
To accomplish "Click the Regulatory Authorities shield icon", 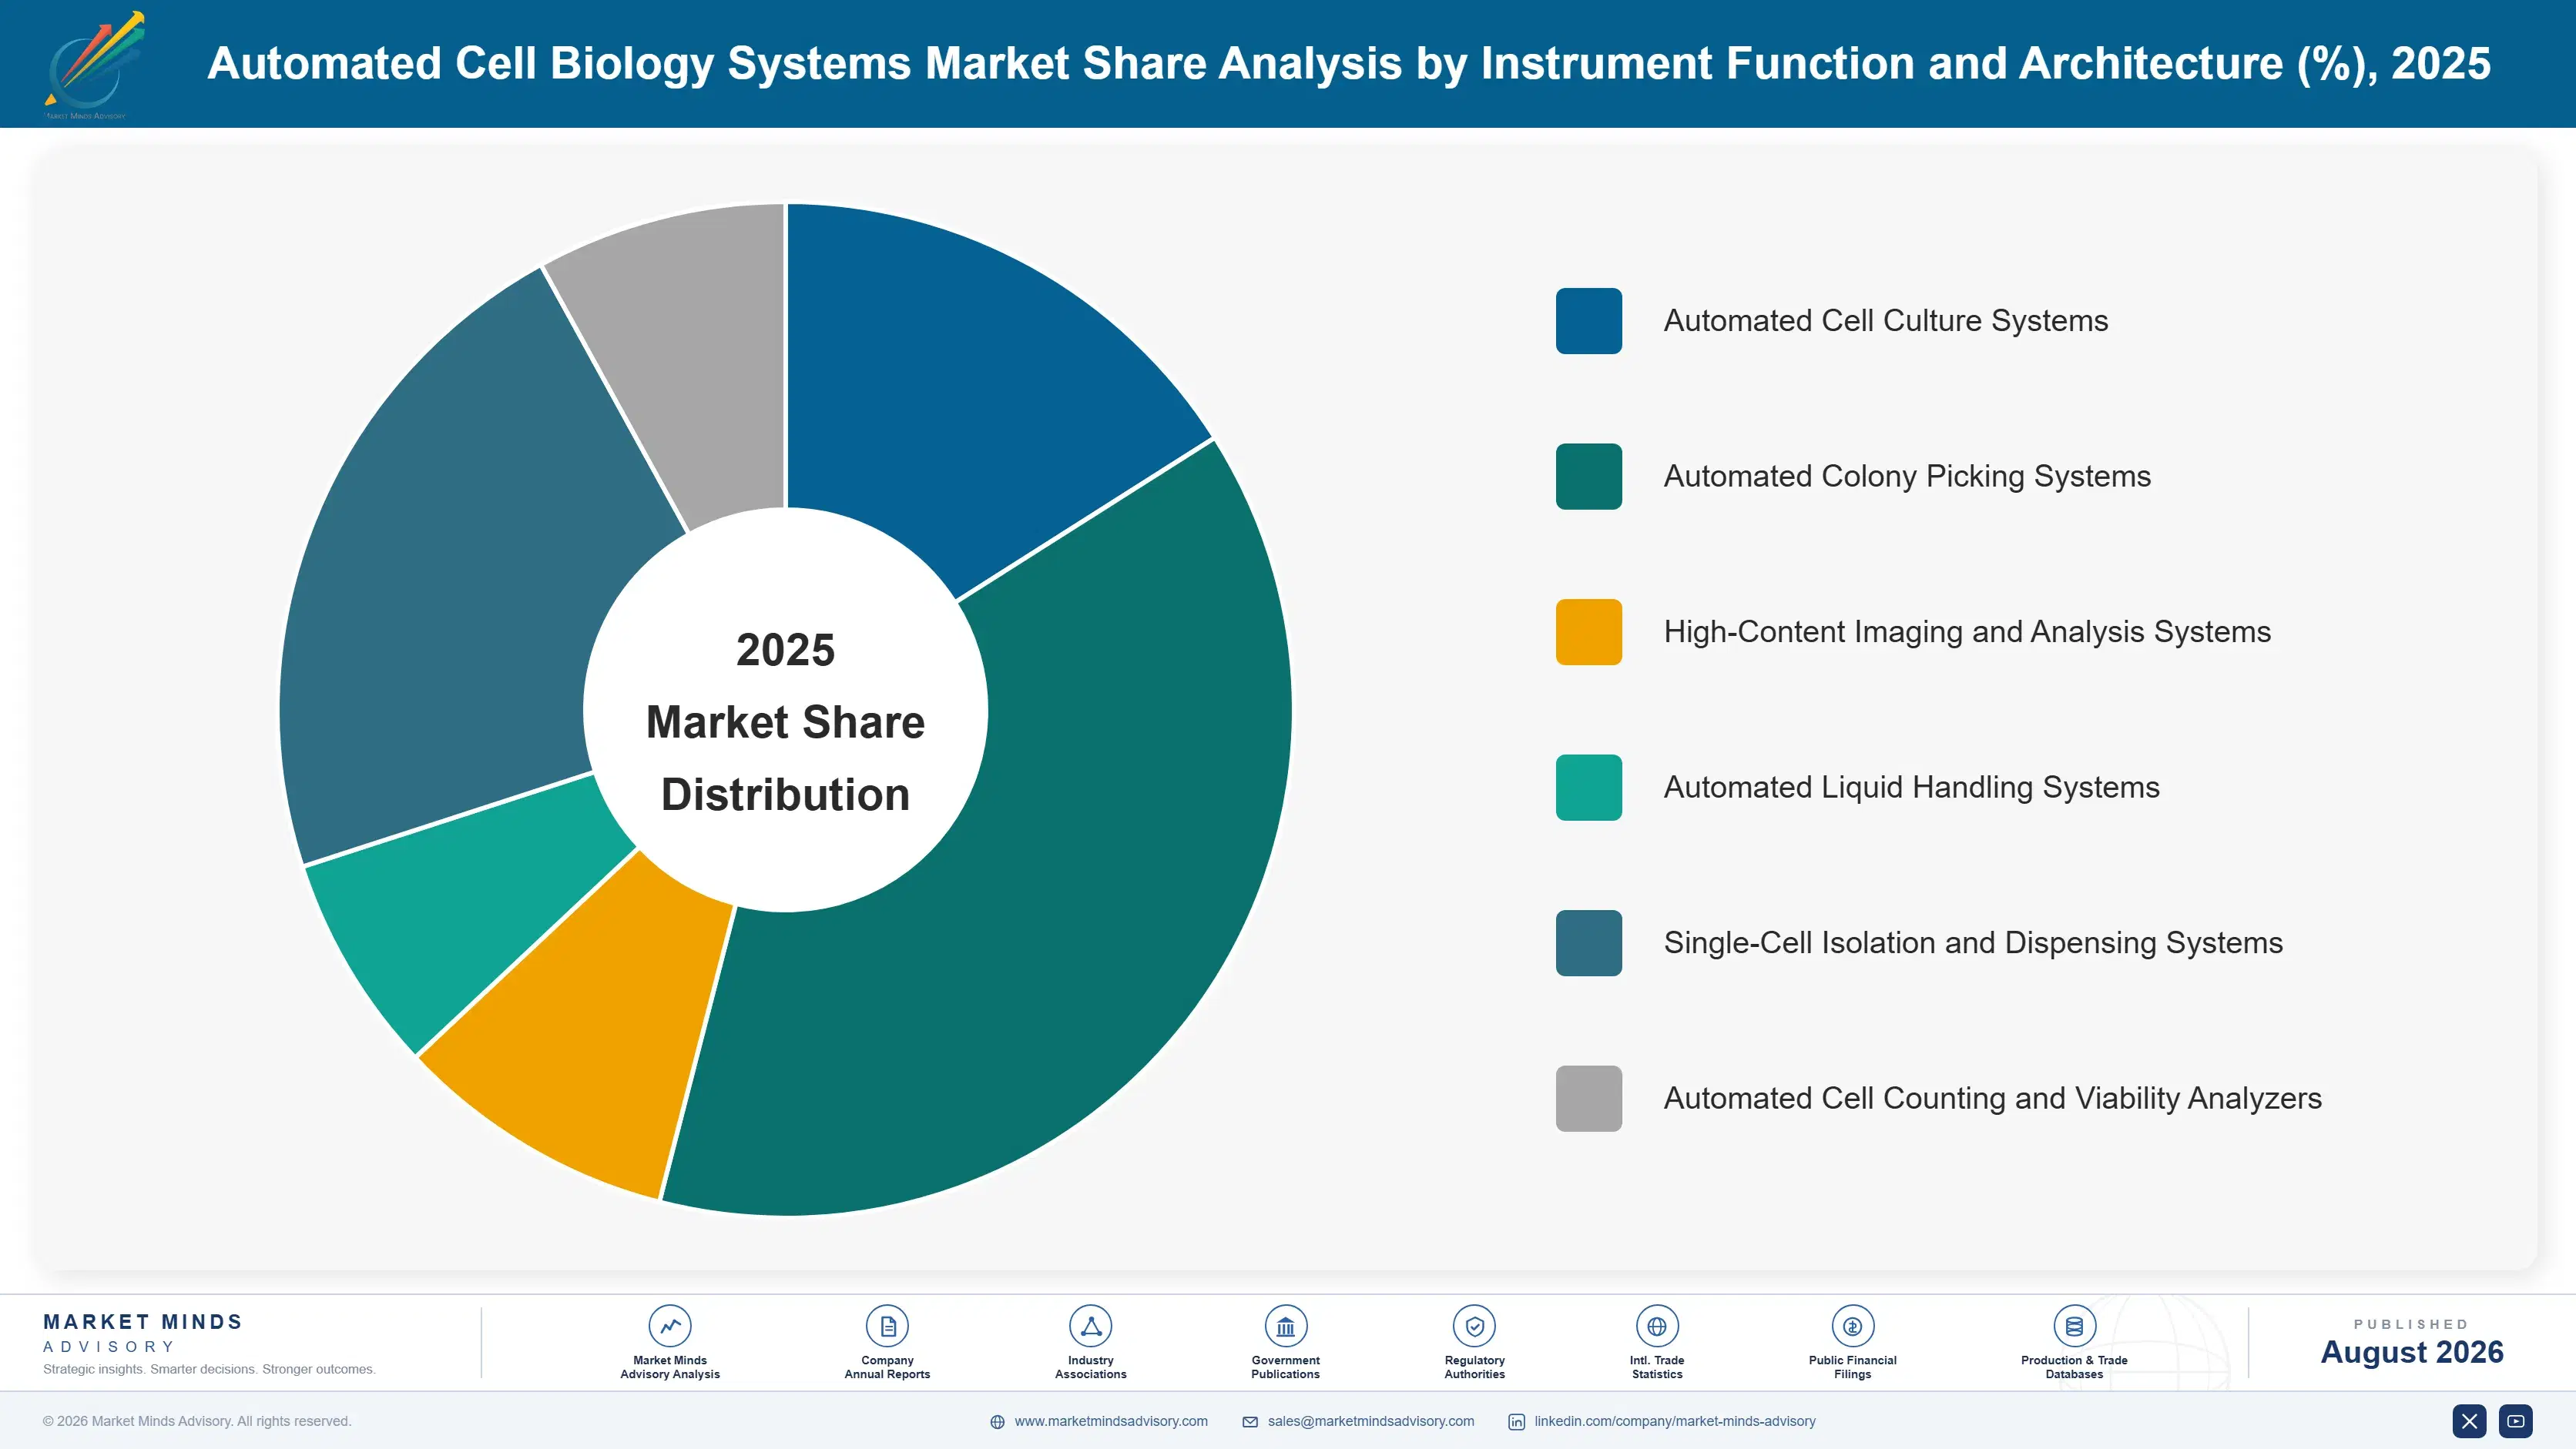I will pyautogui.click(x=1474, y=1326).
